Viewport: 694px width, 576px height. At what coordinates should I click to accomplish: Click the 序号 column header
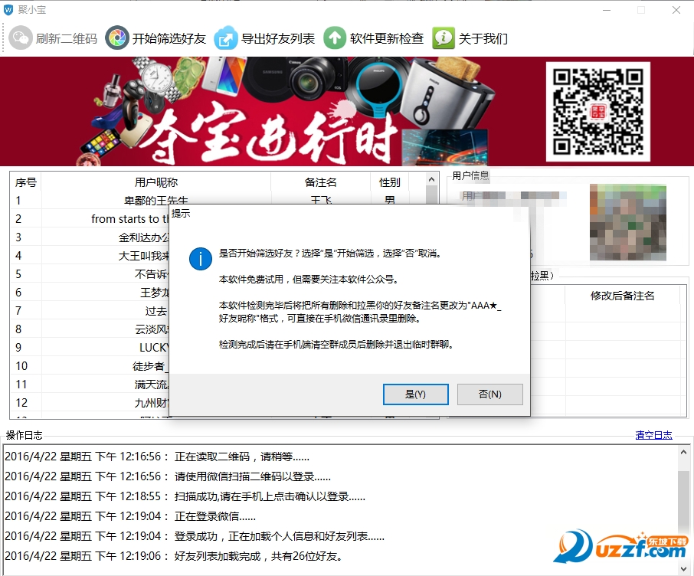tap(26, 182)
